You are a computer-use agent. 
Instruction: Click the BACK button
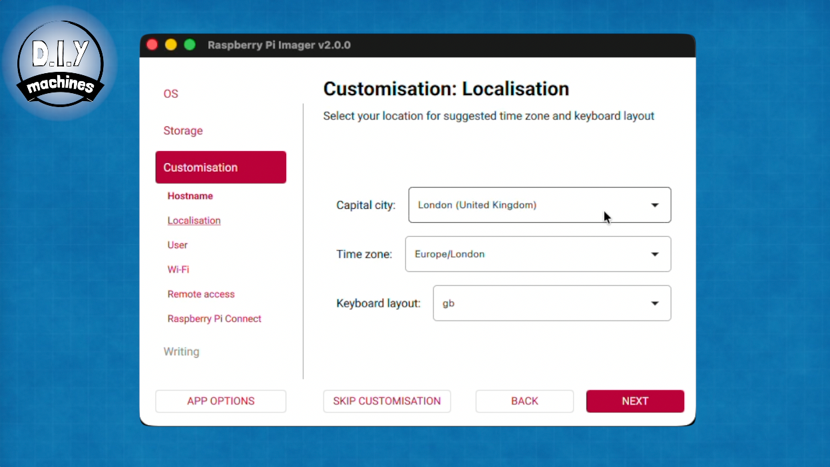tap(524, 401)
